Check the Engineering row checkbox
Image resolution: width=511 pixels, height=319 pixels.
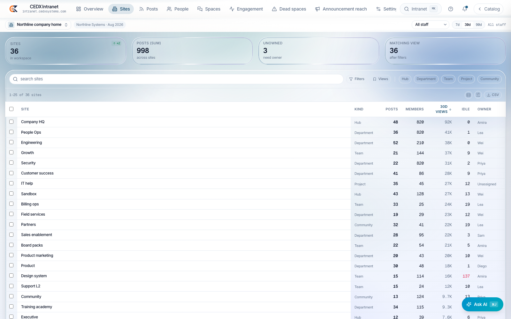pos(11,142)
